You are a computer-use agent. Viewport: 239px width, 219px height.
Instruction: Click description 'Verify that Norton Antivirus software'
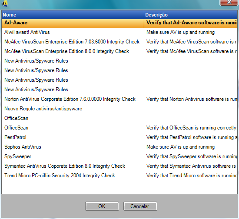[x=192, y=99]
